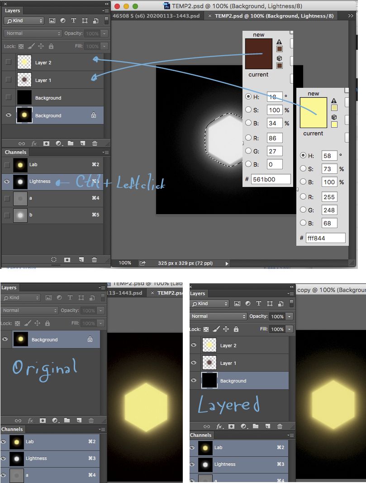This screenshot has width=366, height=483.
Task: Click lock icon on Original screenshot's Background layer
Action: pyautogui.click(x=90, y=339)
